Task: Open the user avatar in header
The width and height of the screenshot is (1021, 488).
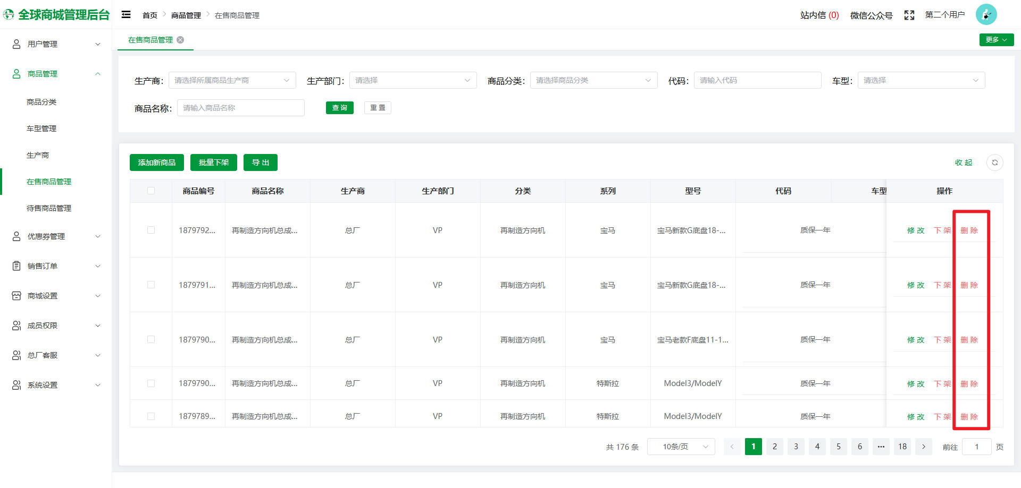Action: (x=986, y=15)
